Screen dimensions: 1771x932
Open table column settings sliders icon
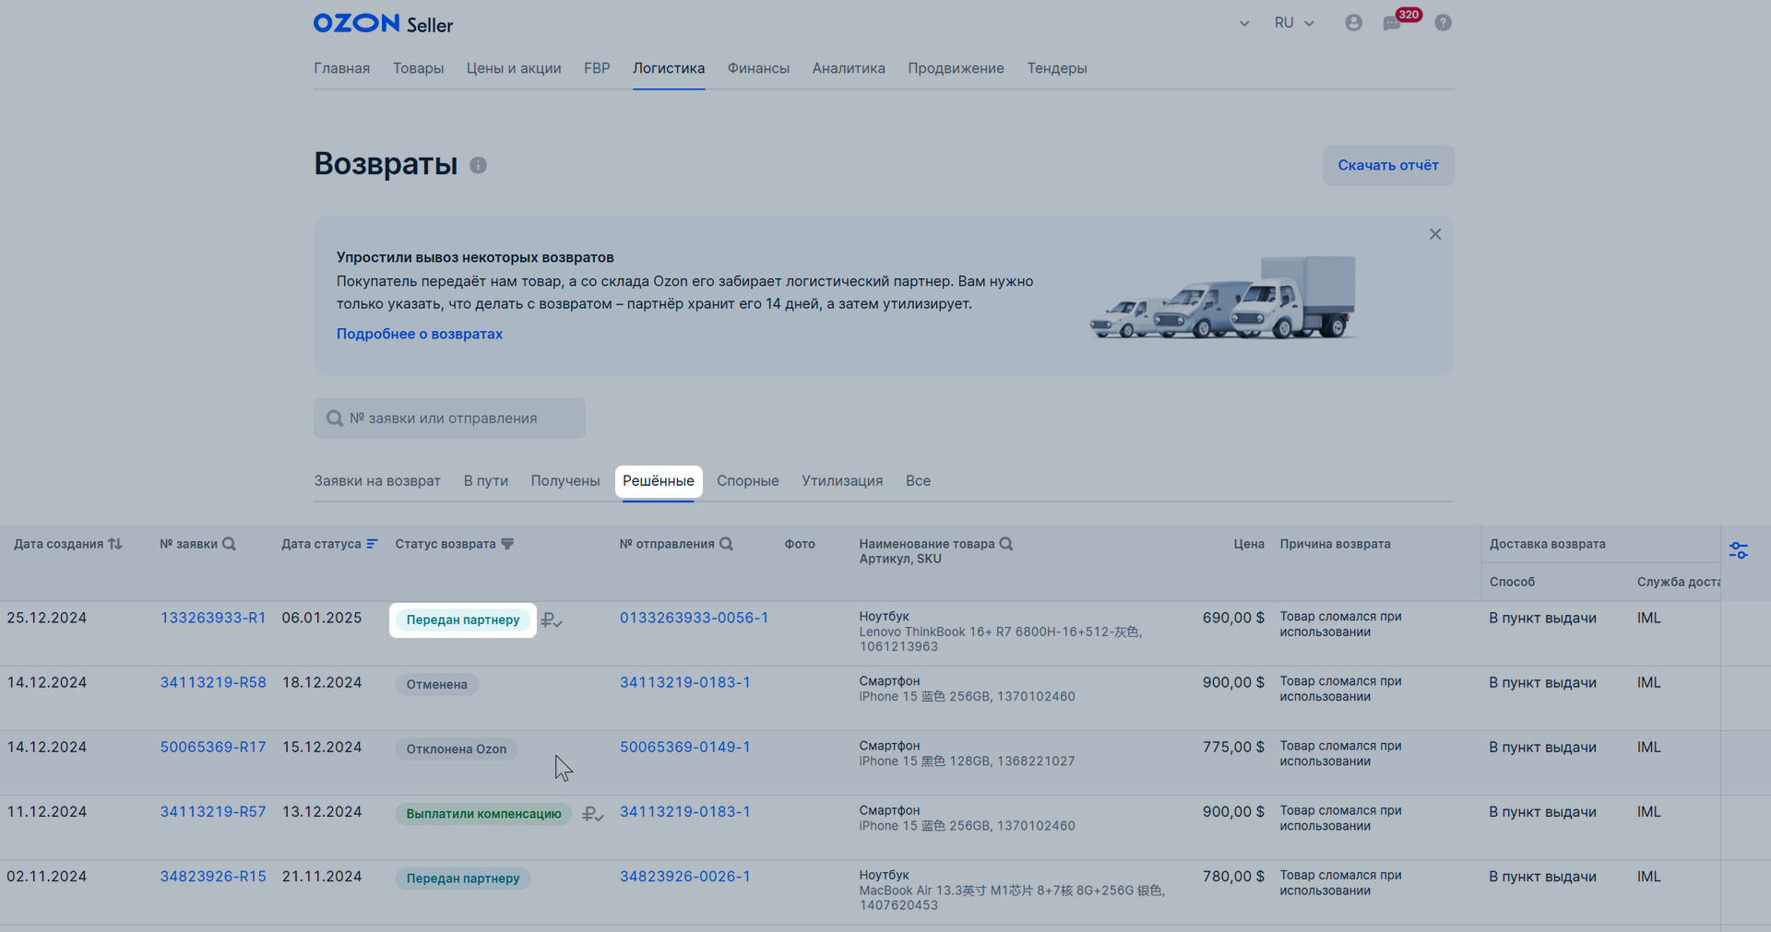[1739, 550]
